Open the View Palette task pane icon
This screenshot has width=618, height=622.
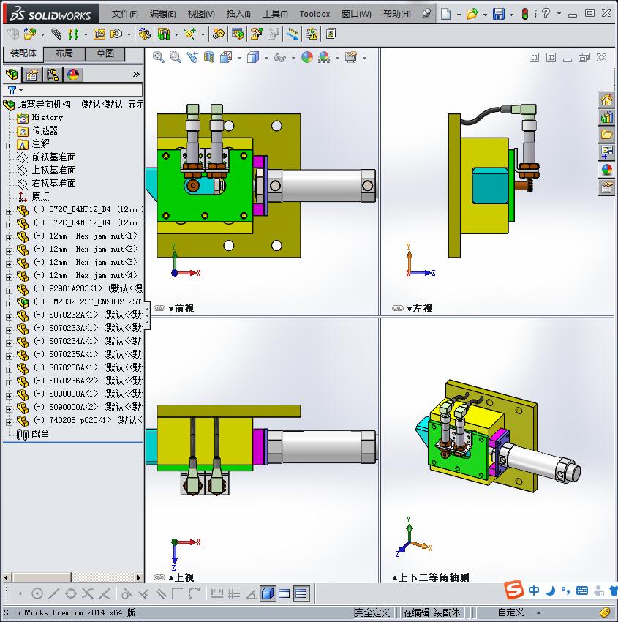(606, 152)
